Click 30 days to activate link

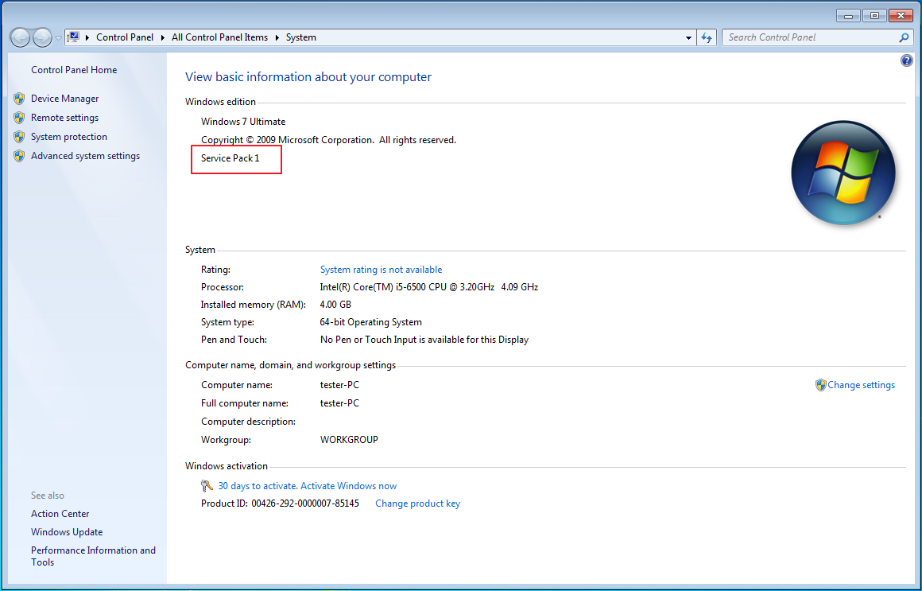tap(307, 486)
